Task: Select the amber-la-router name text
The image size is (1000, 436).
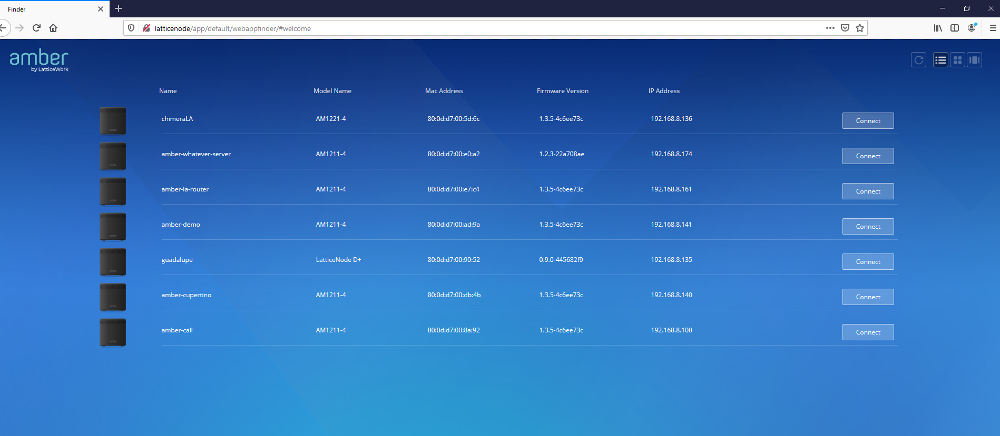Action: click(185, 189)
